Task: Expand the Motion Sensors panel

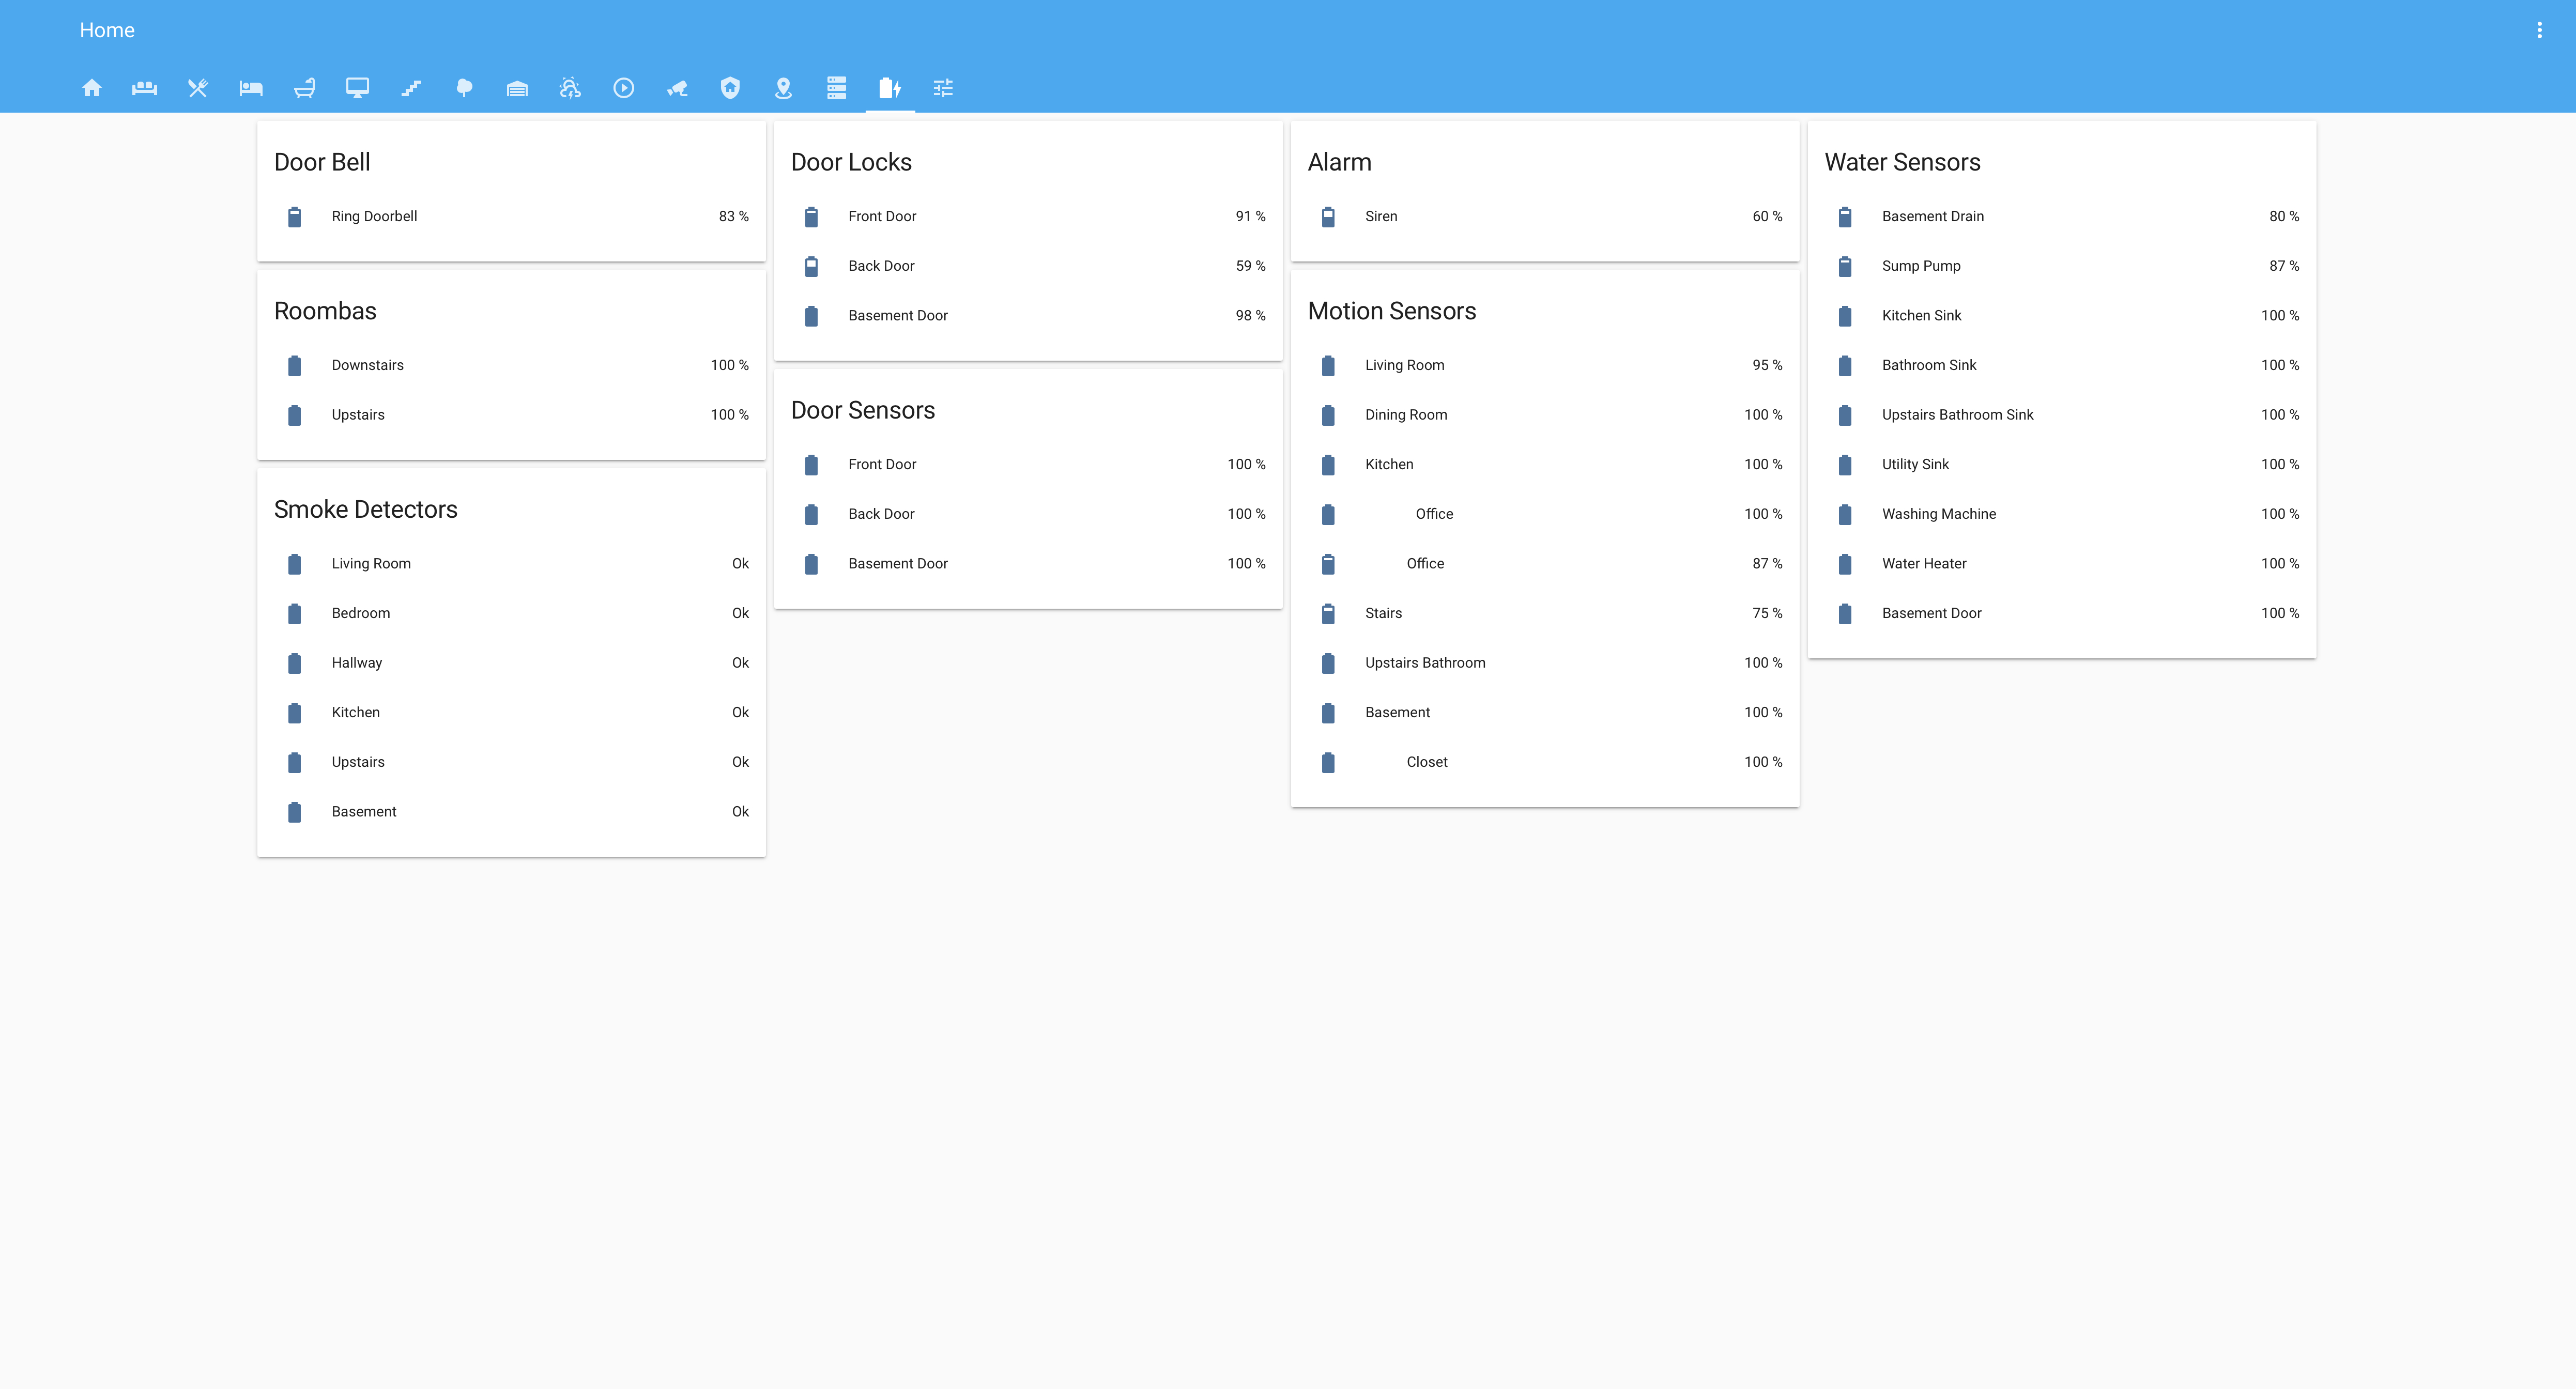Action: 1391,310
